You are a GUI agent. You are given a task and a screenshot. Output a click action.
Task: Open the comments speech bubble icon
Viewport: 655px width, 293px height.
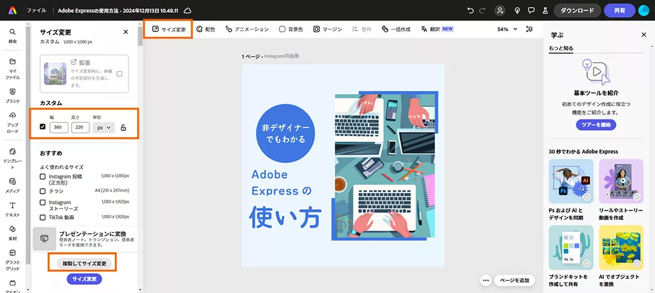(531, 10)
